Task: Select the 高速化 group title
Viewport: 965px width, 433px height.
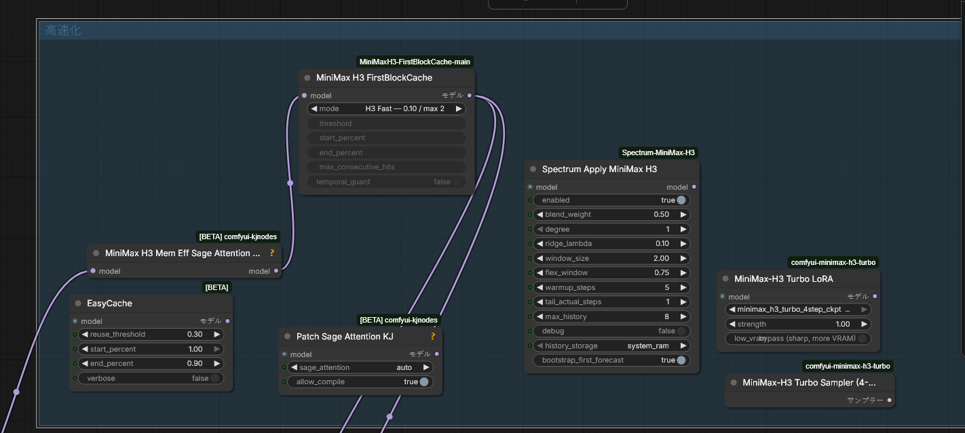Action: [x=63, y=30]
